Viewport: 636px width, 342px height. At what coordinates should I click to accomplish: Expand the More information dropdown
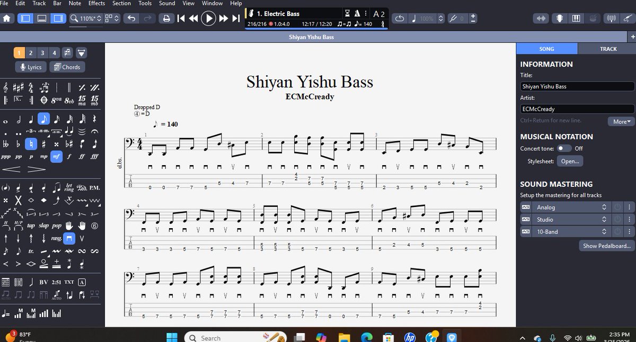(x=621, y=122)
